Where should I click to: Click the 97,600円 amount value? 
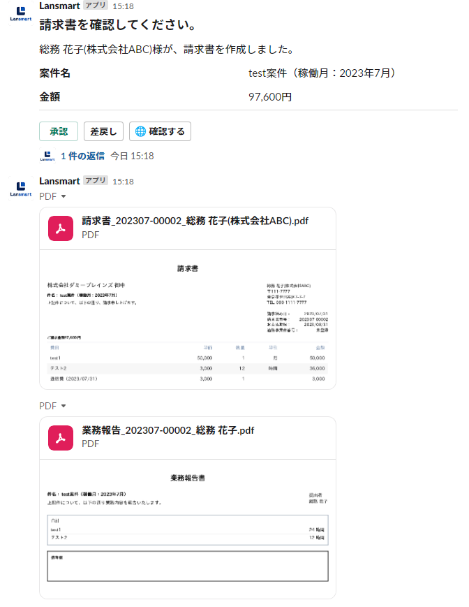pos(270,97)
